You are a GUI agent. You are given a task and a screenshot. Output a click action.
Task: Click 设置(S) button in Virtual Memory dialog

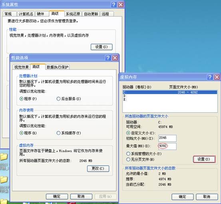click(x=204, y=159)
